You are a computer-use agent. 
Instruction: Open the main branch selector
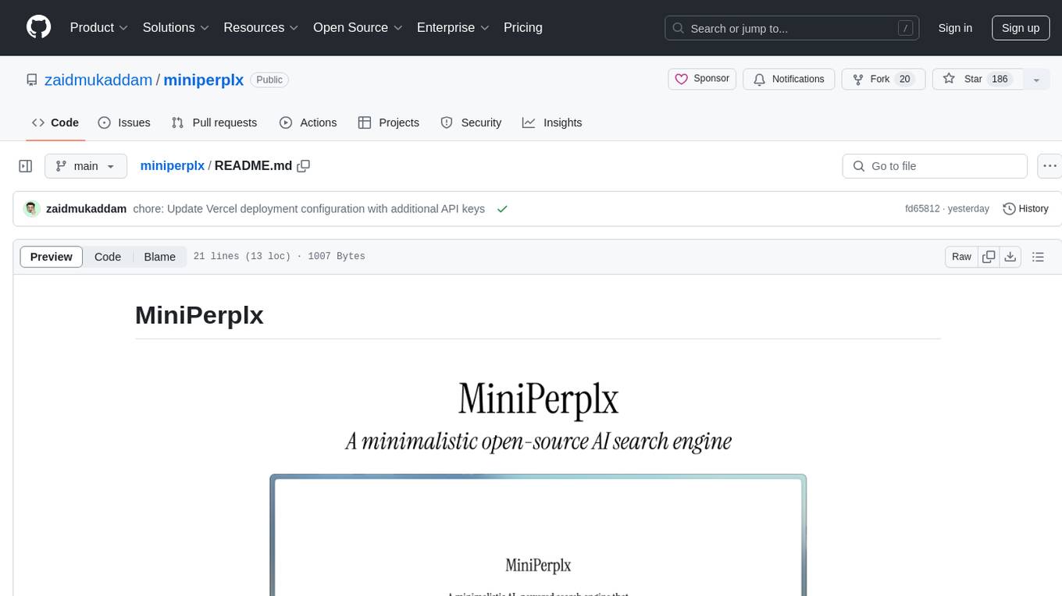[85, 166]
